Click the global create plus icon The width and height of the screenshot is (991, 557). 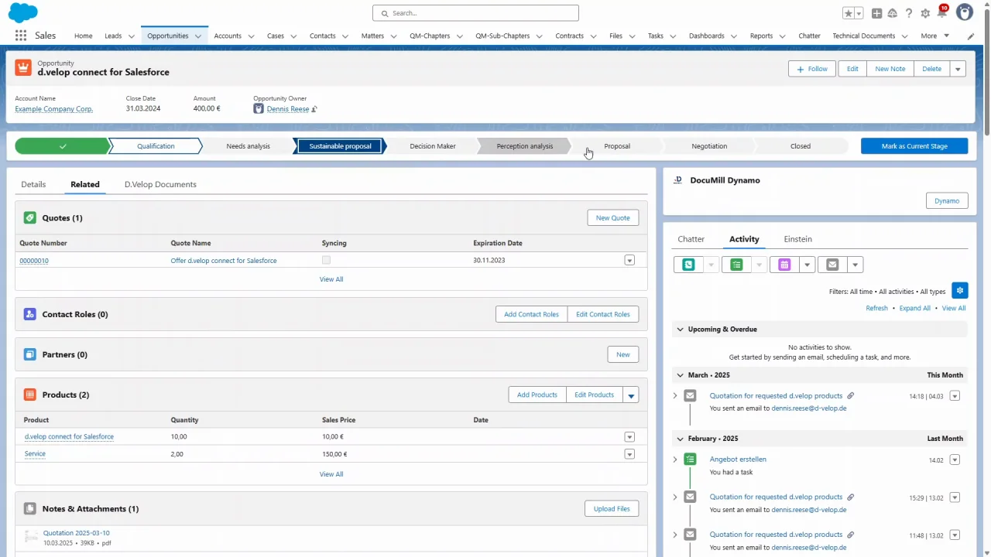click(876, 13)
